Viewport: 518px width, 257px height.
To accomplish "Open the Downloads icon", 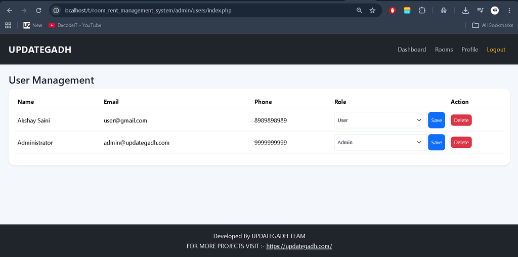I will pyautogui.click(x=465, y=11).
